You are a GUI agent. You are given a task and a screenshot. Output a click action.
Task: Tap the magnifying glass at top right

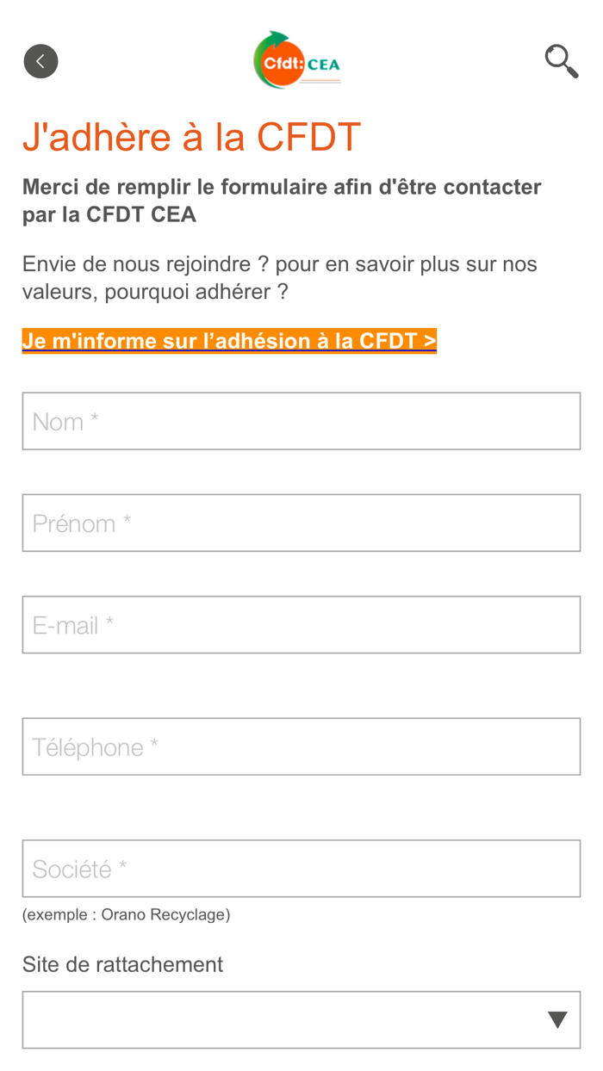560,59
